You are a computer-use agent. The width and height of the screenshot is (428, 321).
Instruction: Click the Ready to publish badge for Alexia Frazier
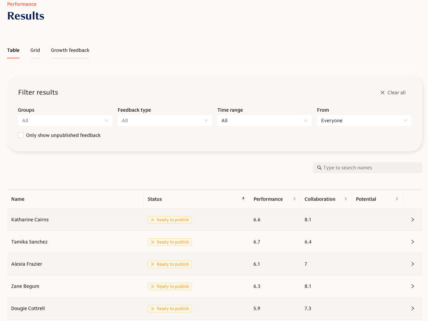coord(170,264)
